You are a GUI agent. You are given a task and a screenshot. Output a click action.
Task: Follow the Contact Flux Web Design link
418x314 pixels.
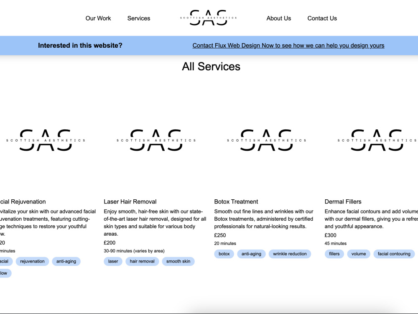click(288, 46)
